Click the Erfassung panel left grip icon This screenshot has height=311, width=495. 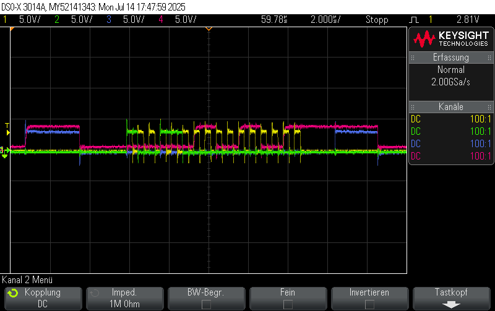[x=413, y=58]
